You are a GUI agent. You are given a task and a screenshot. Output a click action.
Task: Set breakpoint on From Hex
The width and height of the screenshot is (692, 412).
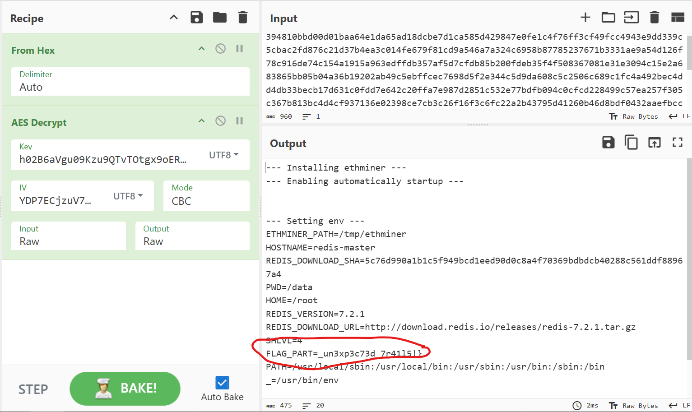240,48
